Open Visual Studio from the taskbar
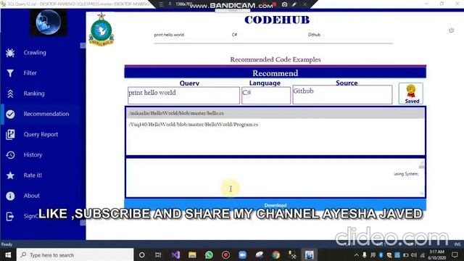The width and height of the screenshot is (464, 261). point(175,254)
